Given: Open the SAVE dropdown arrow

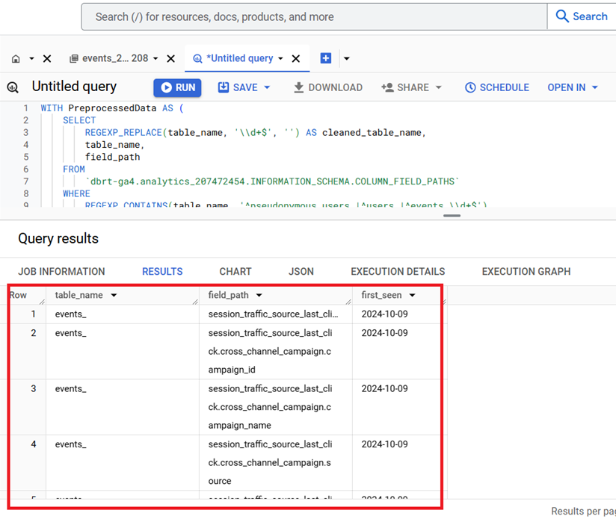Looking at the screenshot, I should [x=267, y=87].
